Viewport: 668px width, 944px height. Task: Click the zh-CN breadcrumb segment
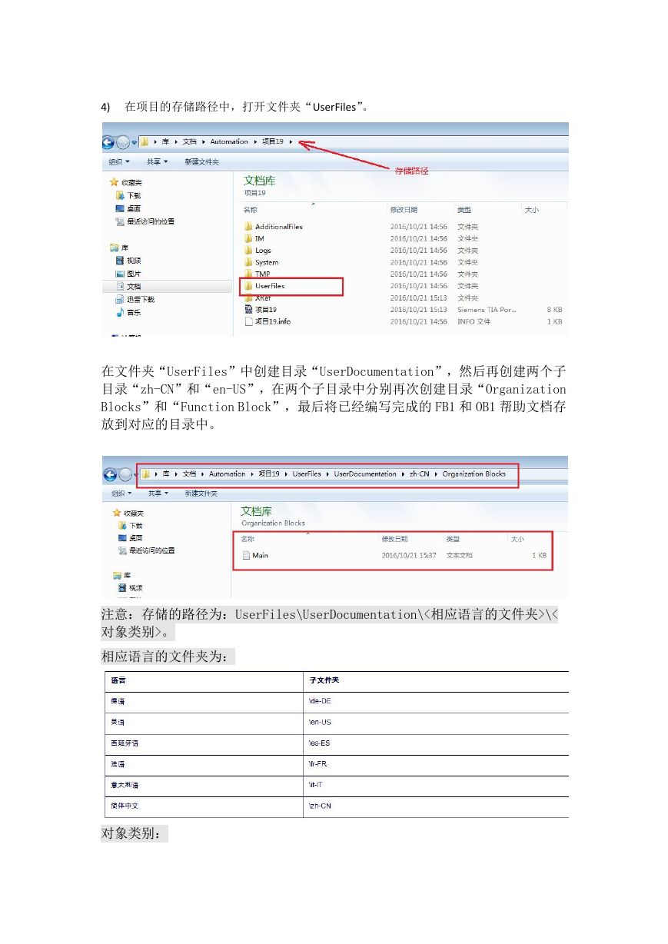tap(419, 474)
